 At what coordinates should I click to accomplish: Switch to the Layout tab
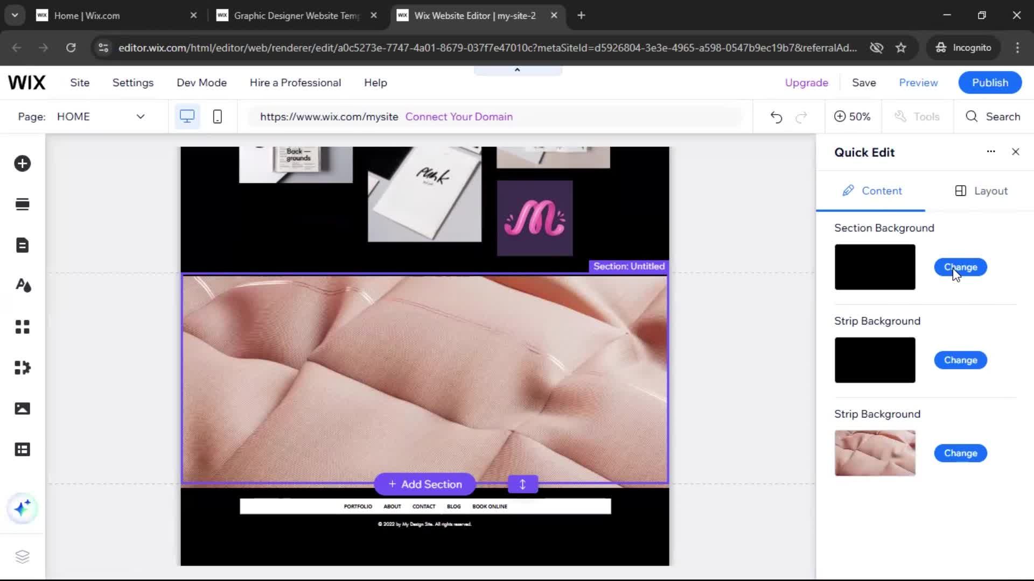[980, 191]
